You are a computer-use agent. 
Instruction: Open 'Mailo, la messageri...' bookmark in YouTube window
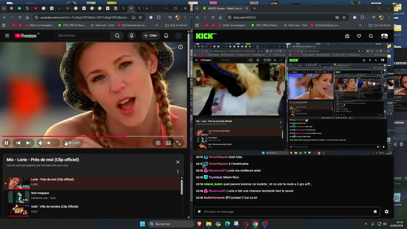[x=40, y=25]
